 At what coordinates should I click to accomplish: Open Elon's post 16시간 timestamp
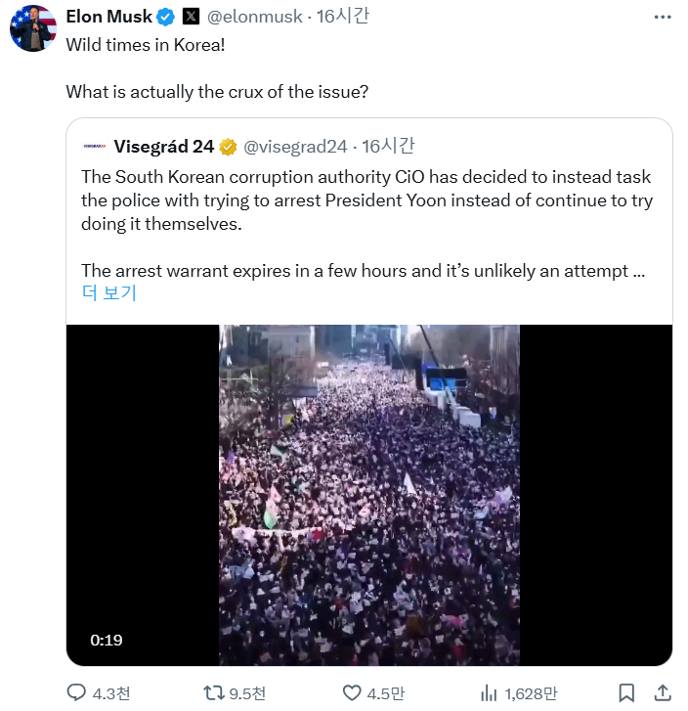pos(343,16)
